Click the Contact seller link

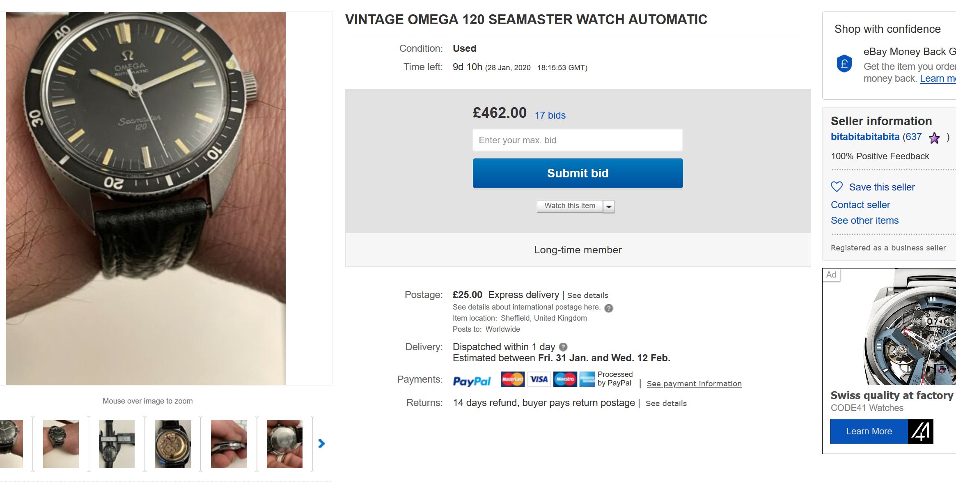(860, 205)
